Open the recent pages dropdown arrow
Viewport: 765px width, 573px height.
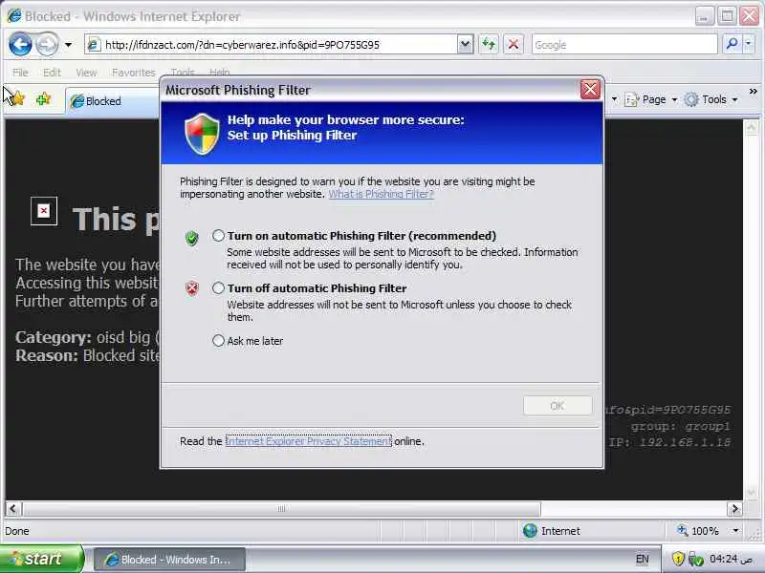coord(68,45)
